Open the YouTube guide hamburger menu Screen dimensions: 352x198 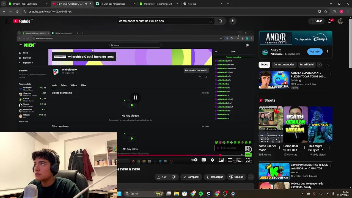[x=6, y=21]
